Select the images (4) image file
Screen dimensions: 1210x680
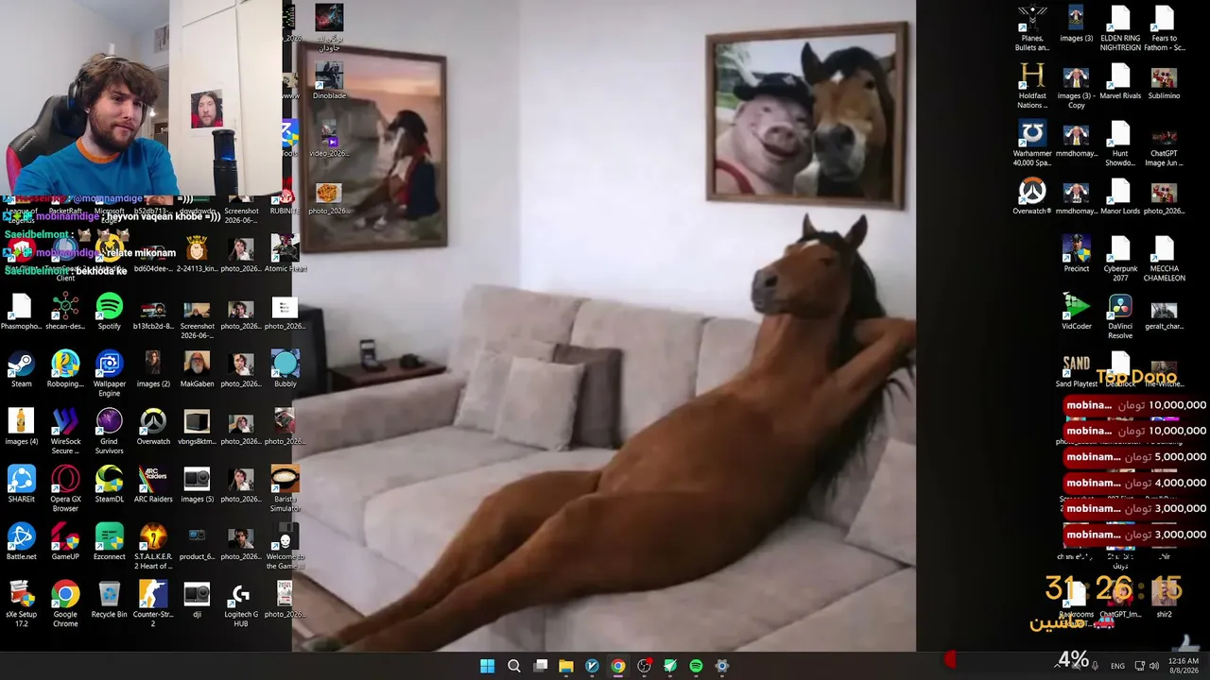21,428
